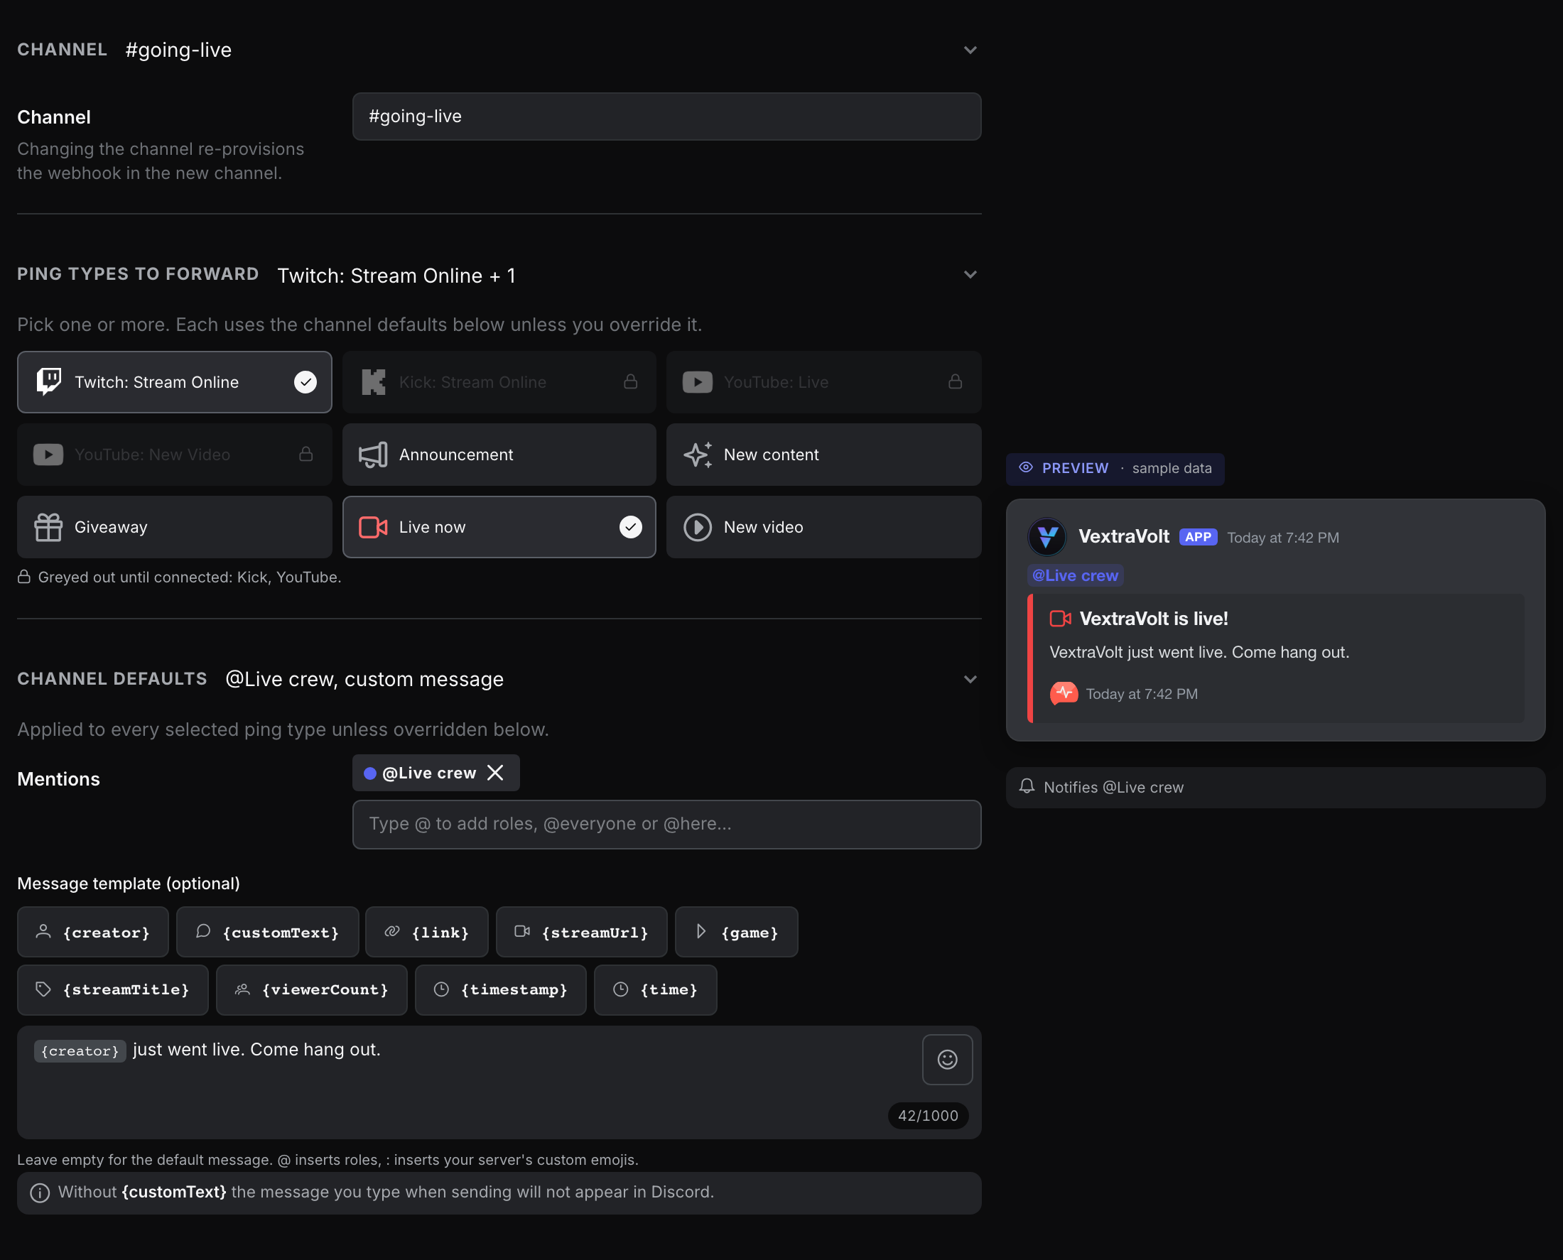The image size is (1563, 1260).
Task: Click the lock icon on YouTube: Live card
Action: 956,382
